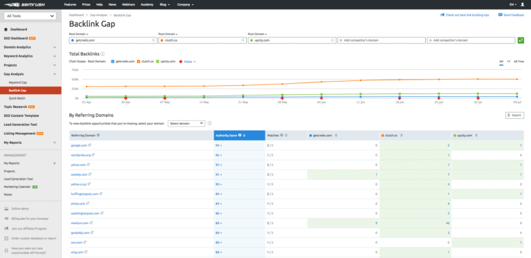Expand Domain Analytics in the sidebar

coord(55,47)
